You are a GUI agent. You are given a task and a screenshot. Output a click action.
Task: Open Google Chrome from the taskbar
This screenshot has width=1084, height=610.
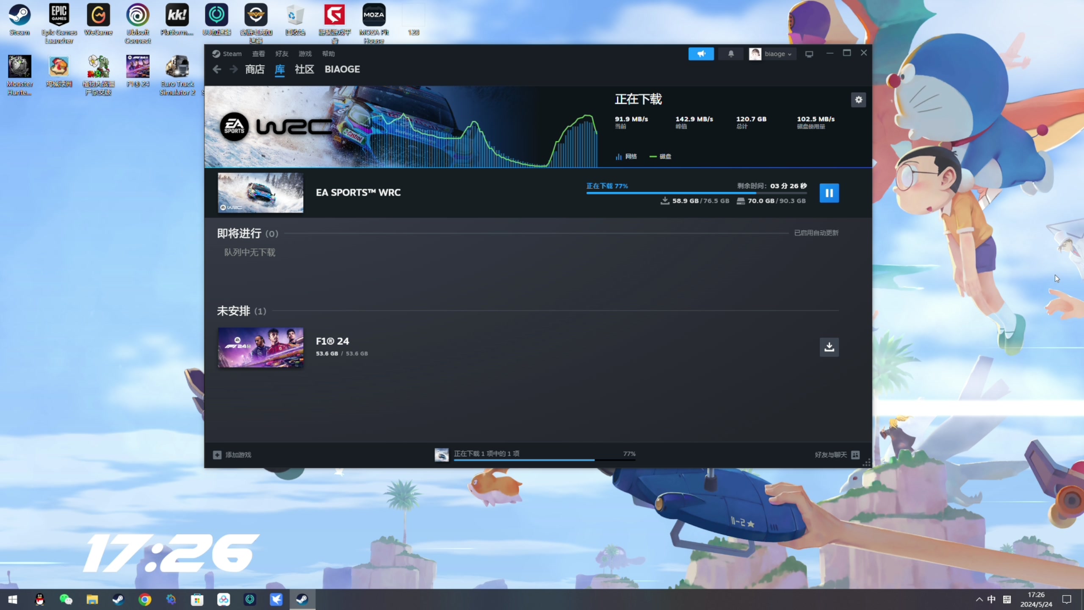pyautogui.click(x=145, y=599)
